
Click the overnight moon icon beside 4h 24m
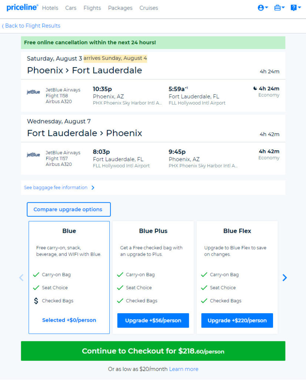[255, 88]
